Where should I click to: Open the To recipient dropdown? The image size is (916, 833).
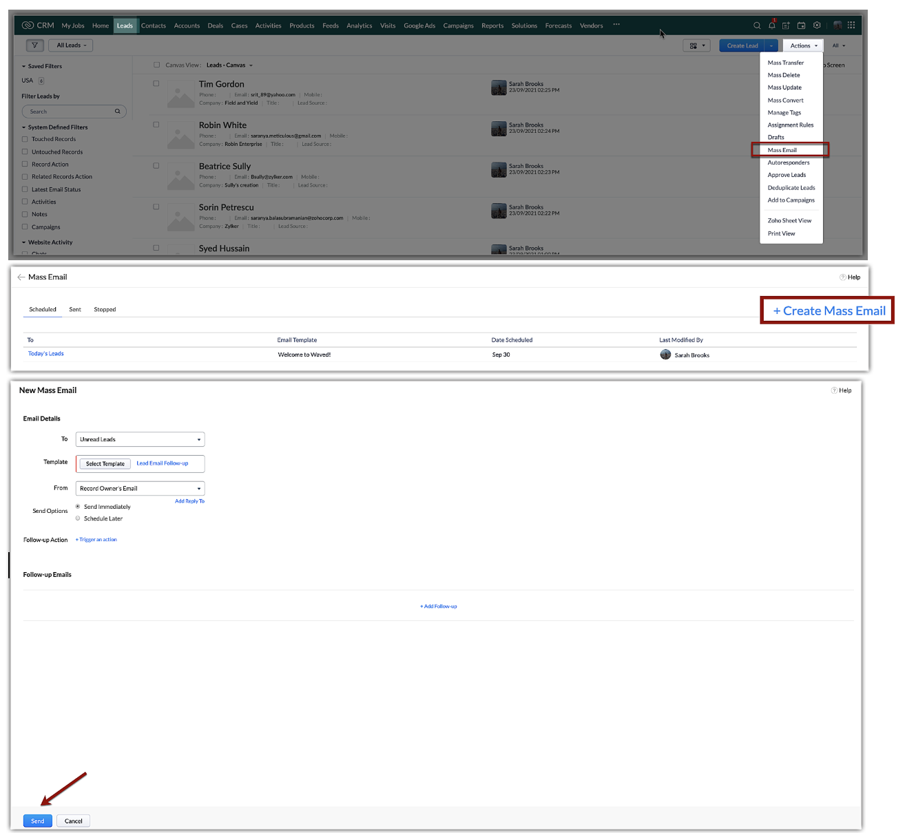click(x=140, y=439)
